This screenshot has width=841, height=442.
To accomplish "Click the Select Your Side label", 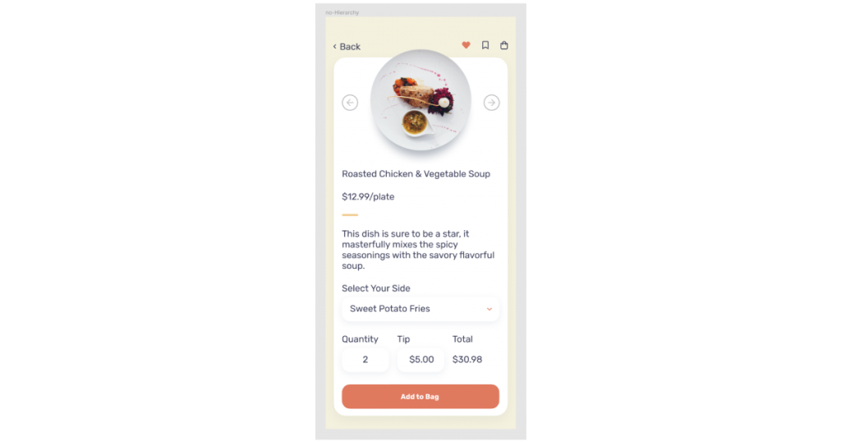I will click(376, 288).
